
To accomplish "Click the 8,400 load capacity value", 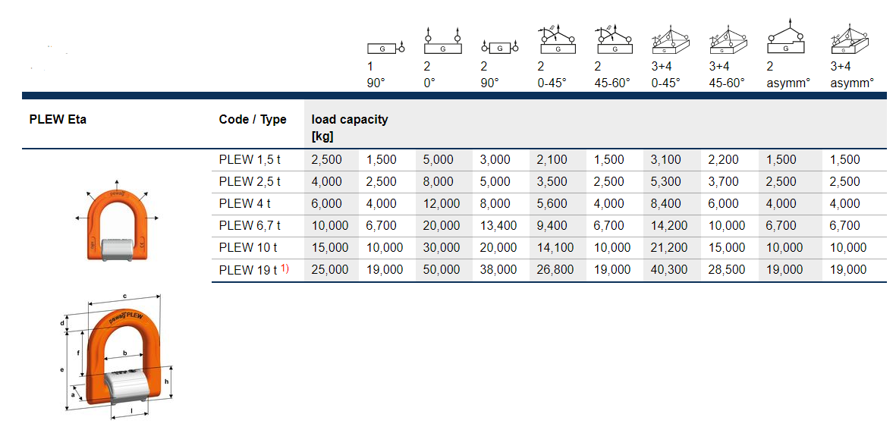I will [665, 204].
